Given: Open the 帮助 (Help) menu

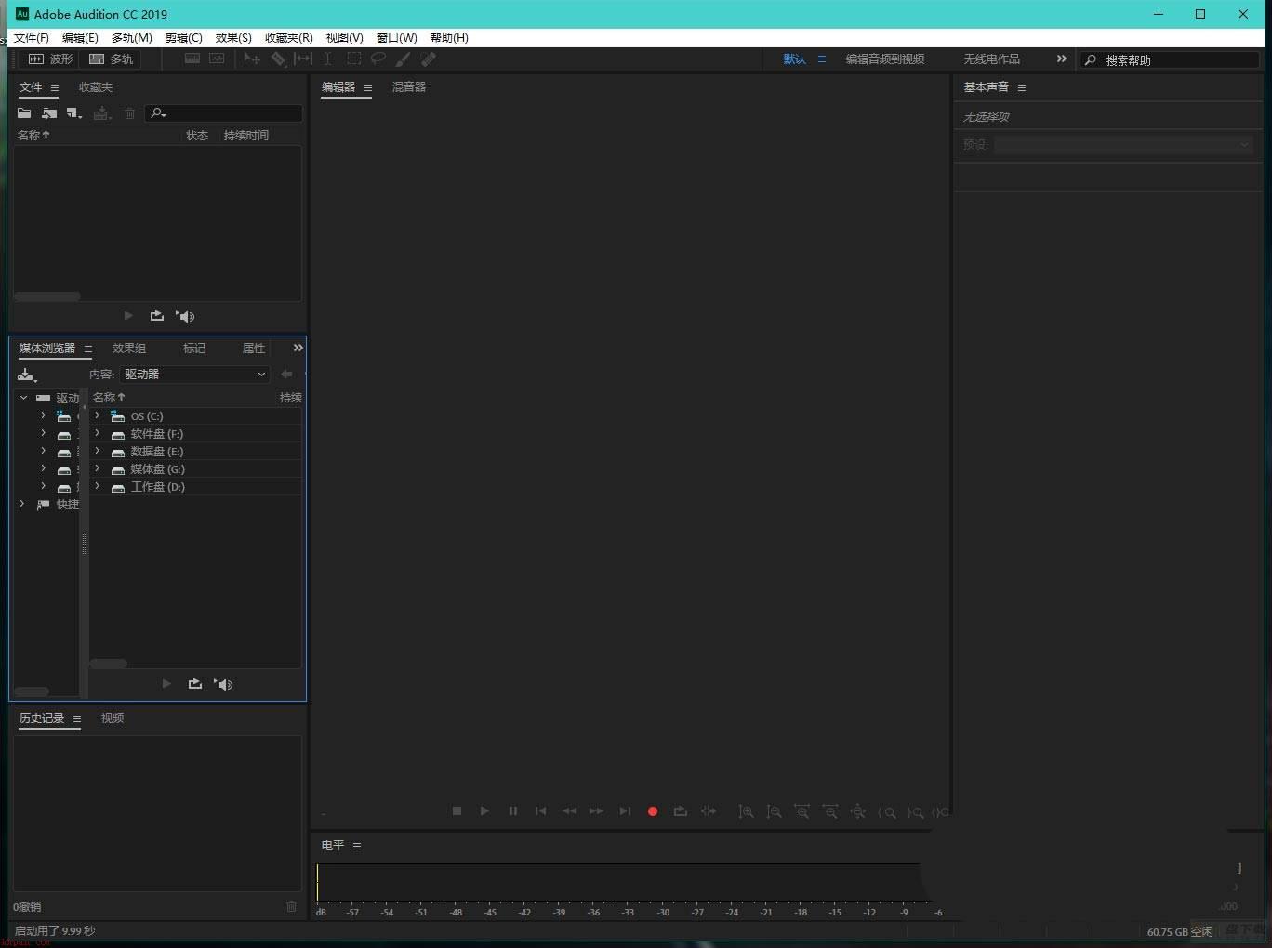Looking at the screenshot, I should click(449, 38).
